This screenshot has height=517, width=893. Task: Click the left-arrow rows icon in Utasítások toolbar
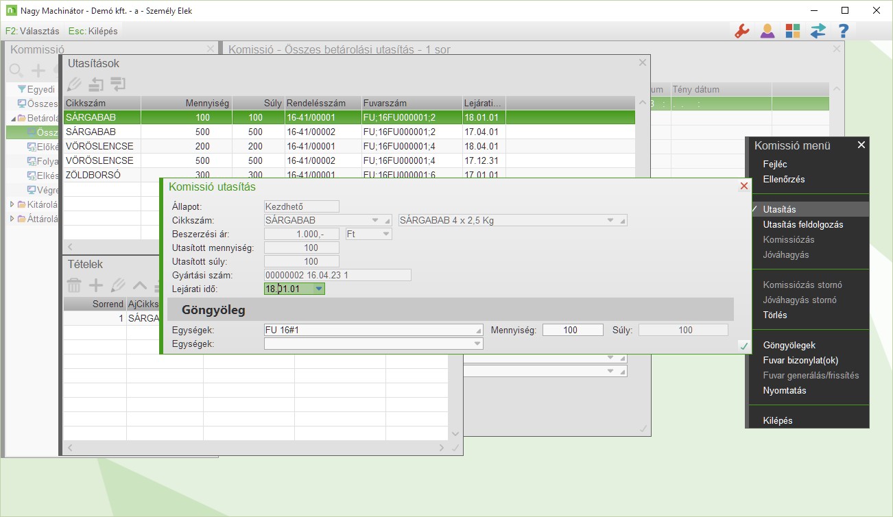click(x=96, y=84)
